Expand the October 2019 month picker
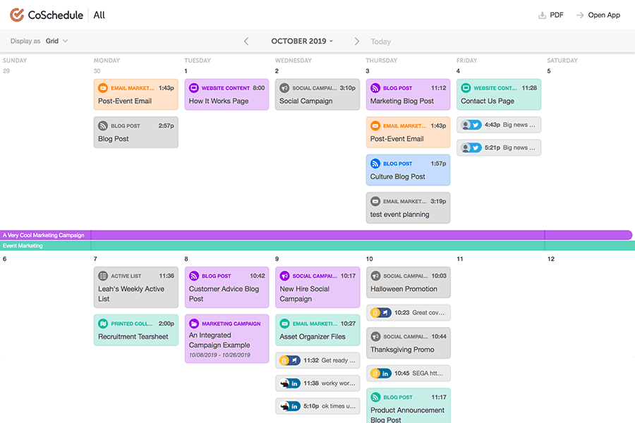 [x=302, y=41]
